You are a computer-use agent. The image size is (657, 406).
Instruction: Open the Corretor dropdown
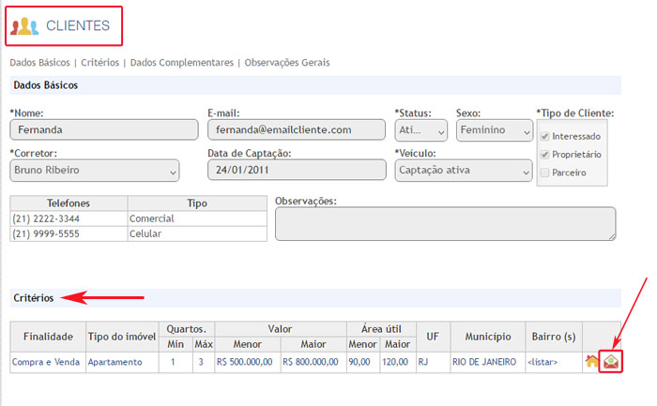pos(94,171)
